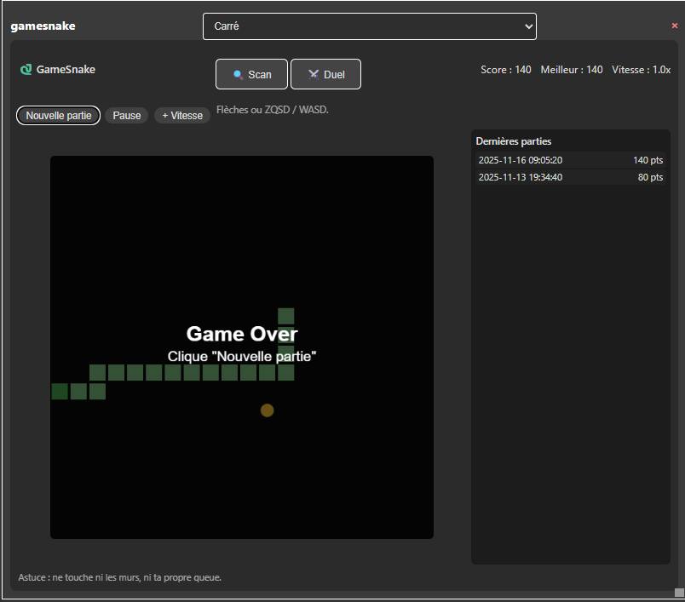Open the Carré shape dropdown
This screenshot has height=602, width=685.
[369, 26]
